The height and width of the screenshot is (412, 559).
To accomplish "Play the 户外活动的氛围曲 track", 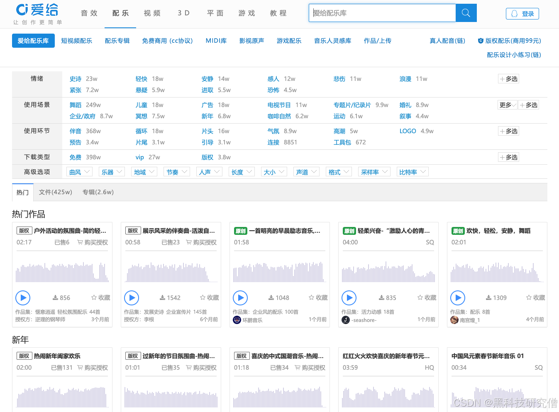I will click(23, 297).
